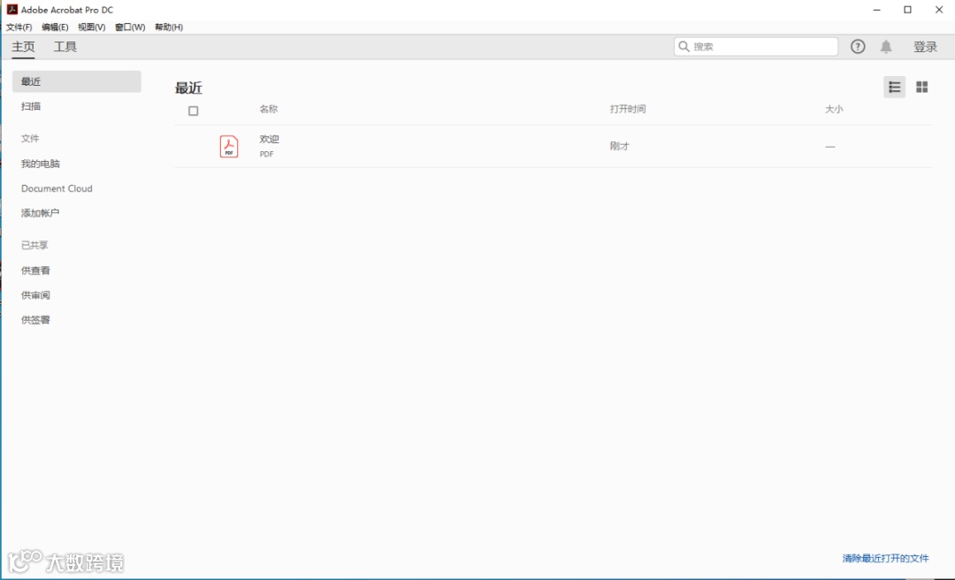
Task: Open the 窗口(W) menu
Action: tap(130, 27)
